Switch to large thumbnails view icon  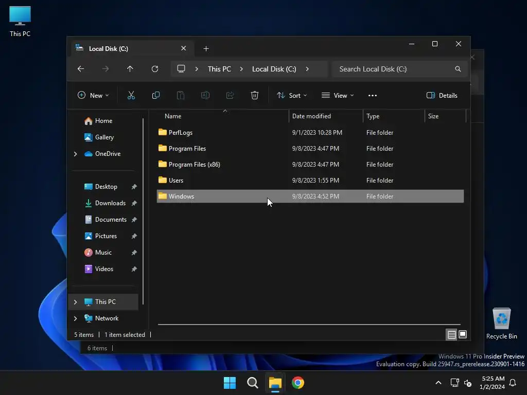[x=463, y=334]
